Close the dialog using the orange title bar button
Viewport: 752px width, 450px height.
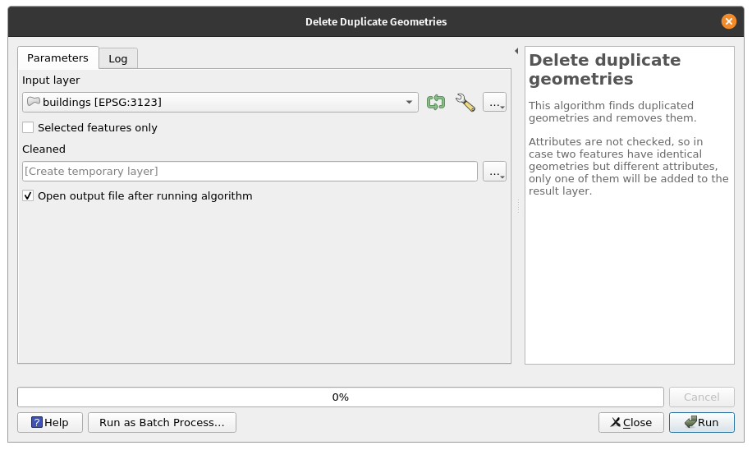coord(728,22)
